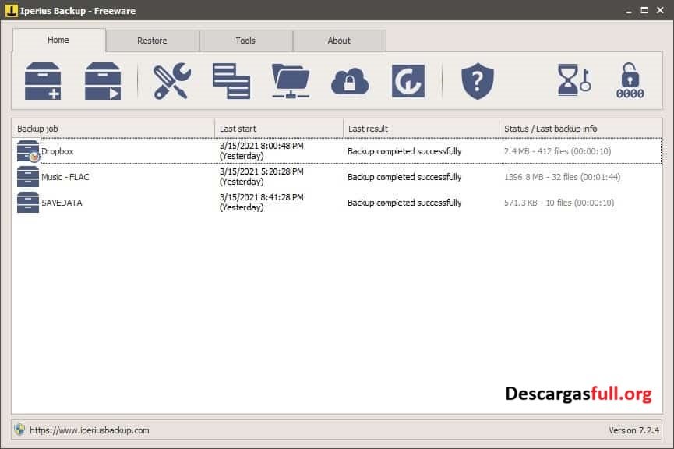Click the Last result column header
The height and width of the screenshot is (449, 674).
click(421, 128)
